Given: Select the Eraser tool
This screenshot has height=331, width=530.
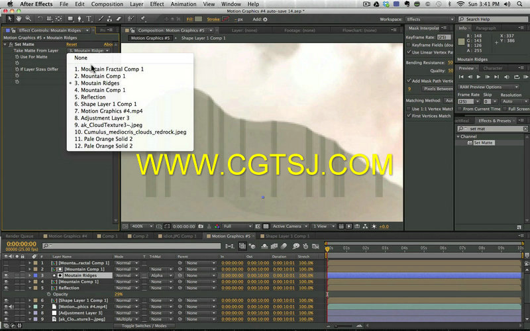Looking at the screenshot, I should [x=119, y=19].
